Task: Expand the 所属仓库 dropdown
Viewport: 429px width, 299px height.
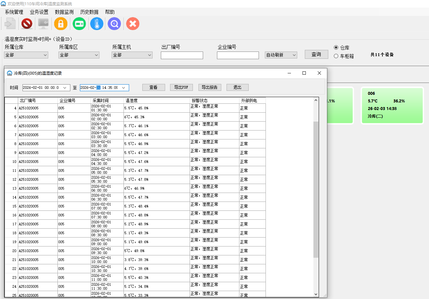Action: point(45,55)
